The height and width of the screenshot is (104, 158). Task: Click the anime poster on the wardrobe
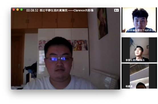80,45
